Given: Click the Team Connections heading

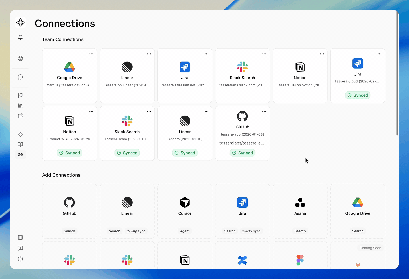Looking at the screenshot, I should [63, 39].
